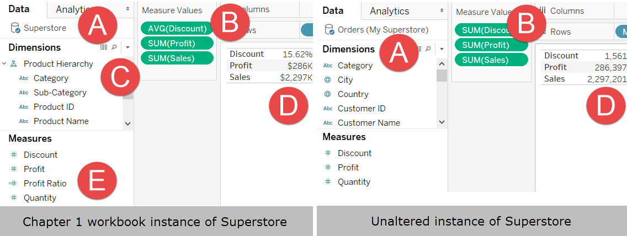Click number icon beside Profit measure, unaltered Superstore
627x236 pixels.
tap(328, 167)
